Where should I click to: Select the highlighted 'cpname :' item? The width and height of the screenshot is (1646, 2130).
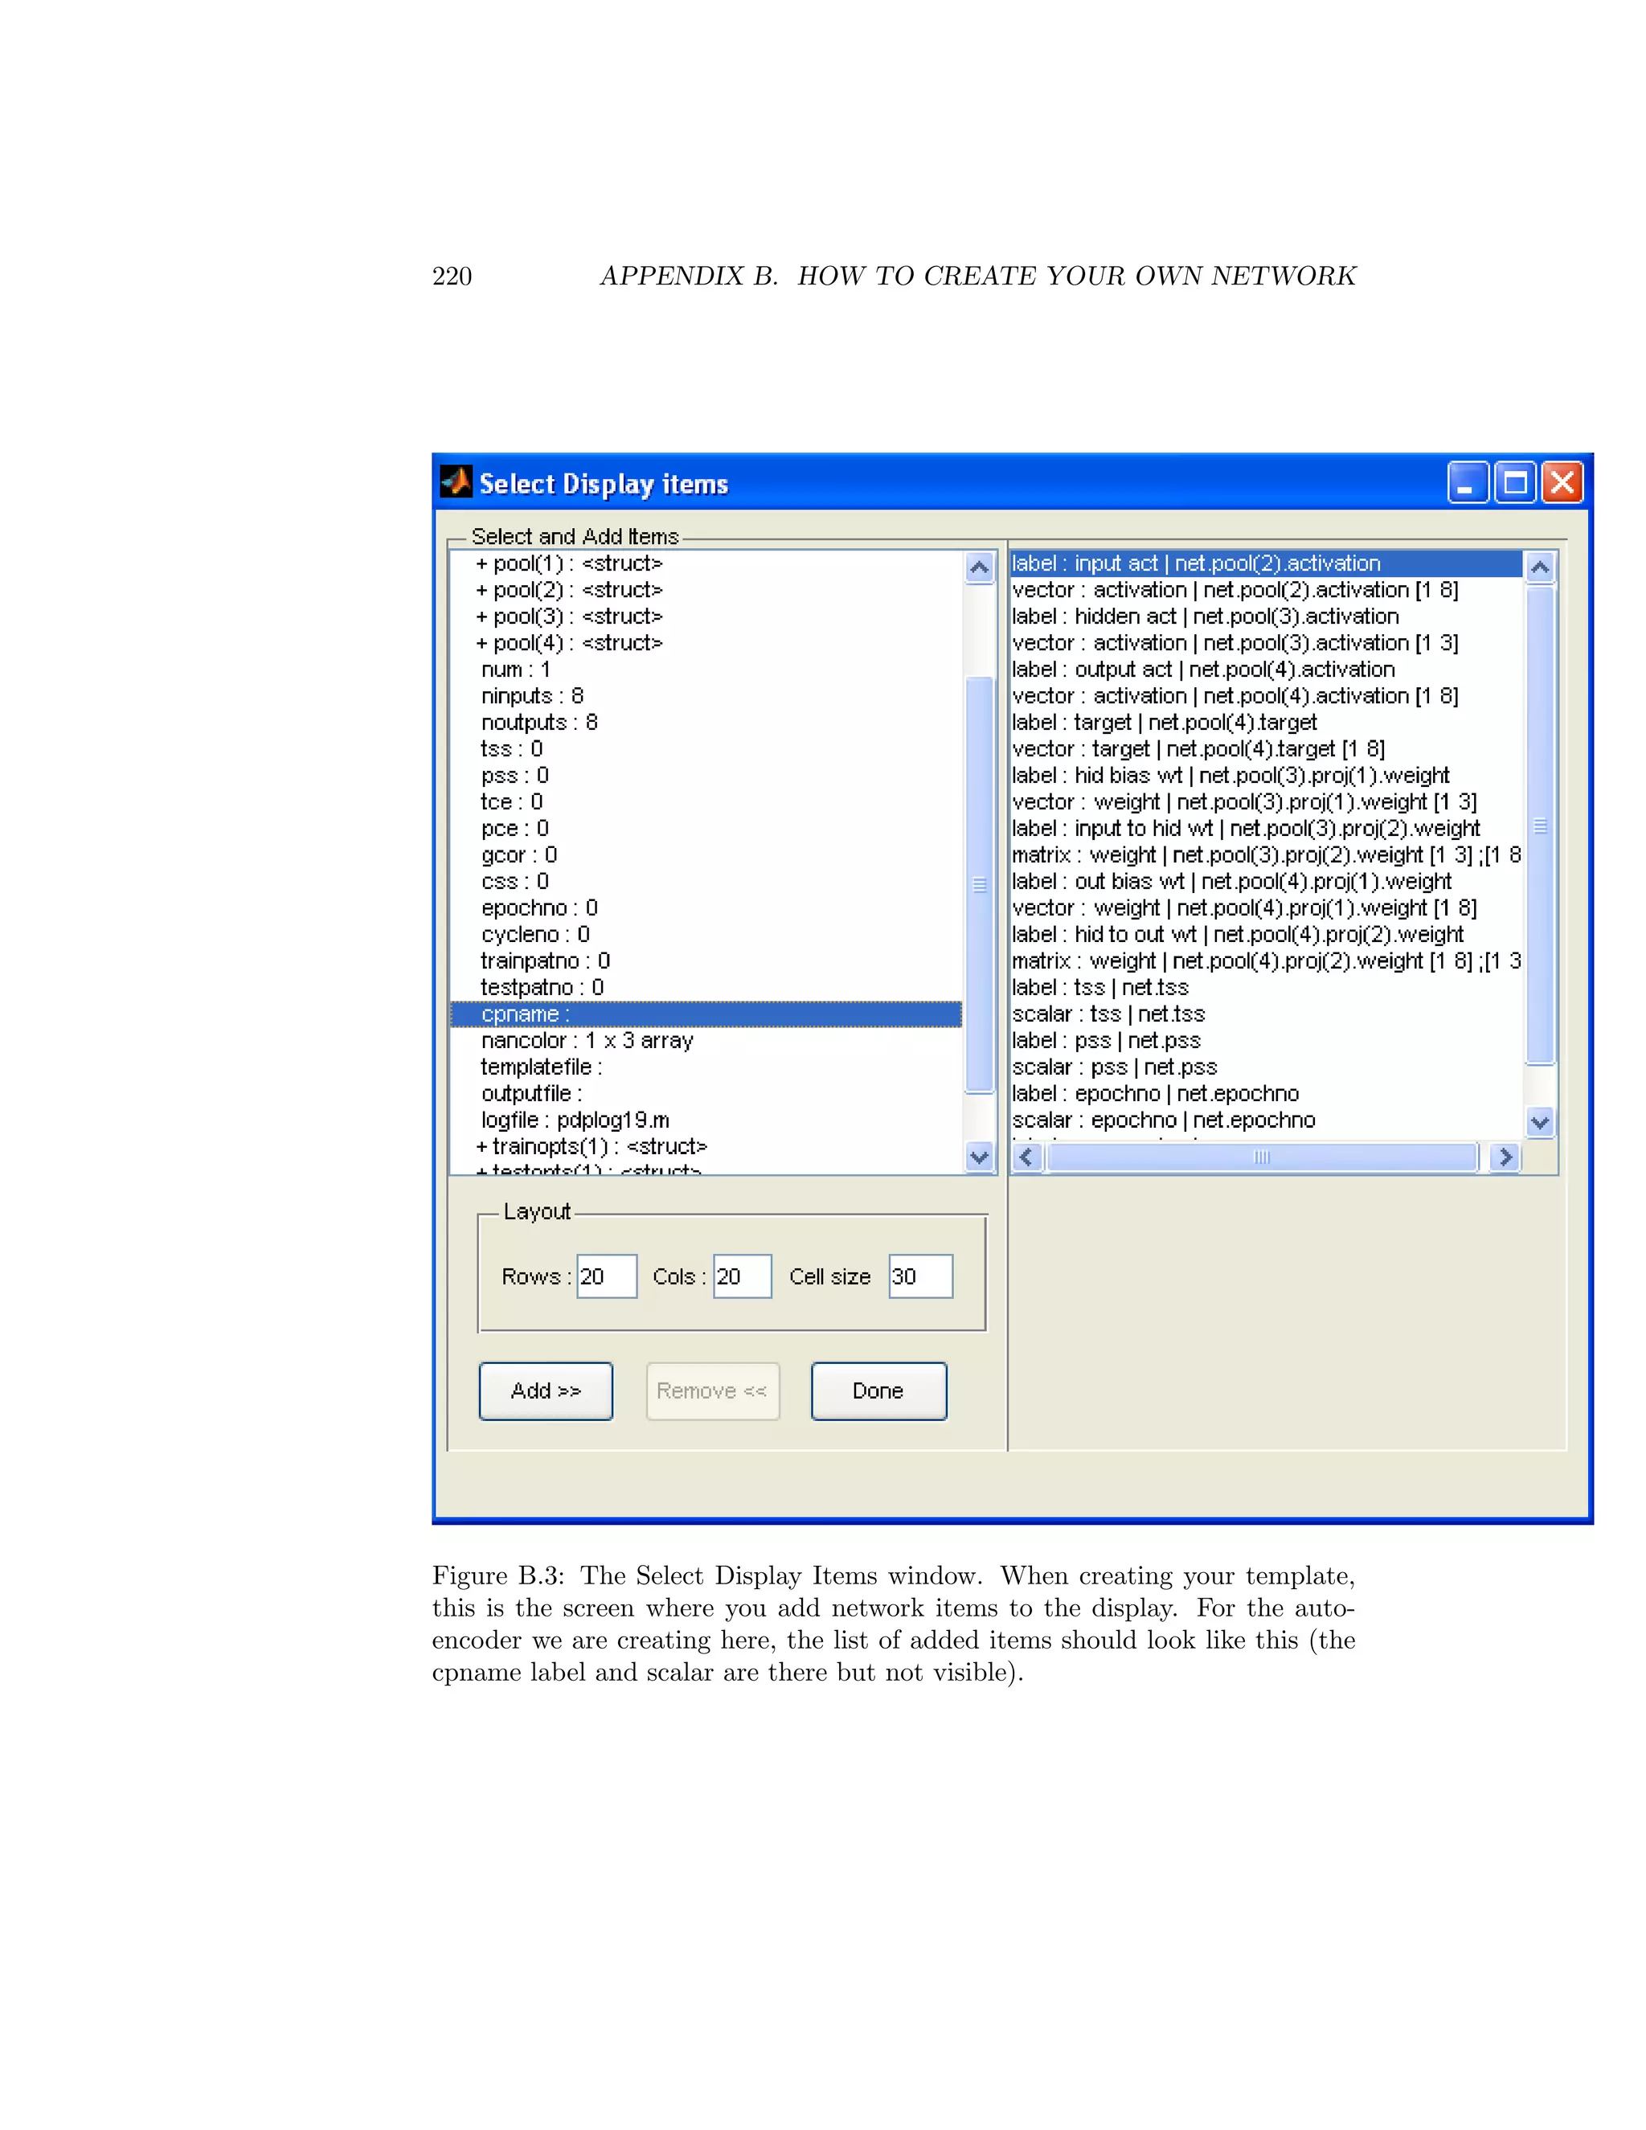tap(706, 1014)
